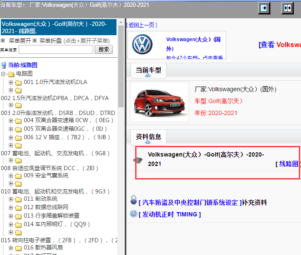Image resolution: width=301 pixels, height=255 pixels.
Task: Select 002 1.5升汽油发动机DPBA tree item
Action: (x=55, y=98)
